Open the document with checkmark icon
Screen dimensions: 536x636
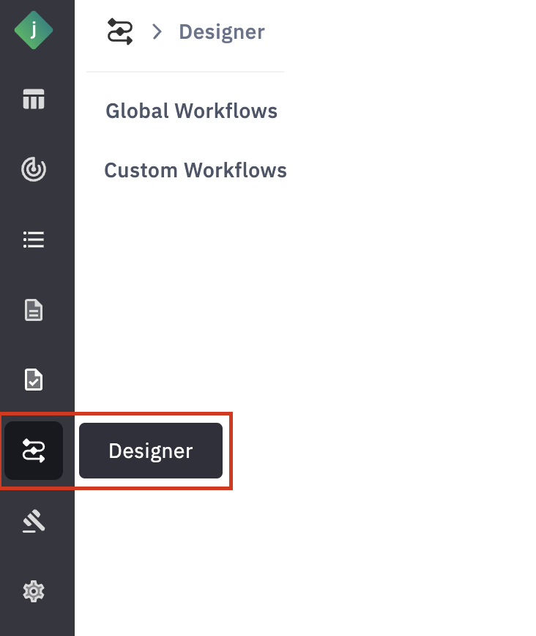[34, 380]
